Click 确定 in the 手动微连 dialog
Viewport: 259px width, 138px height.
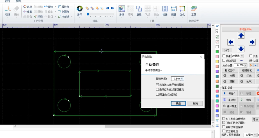pyautogui.click(x=178, y=104)
